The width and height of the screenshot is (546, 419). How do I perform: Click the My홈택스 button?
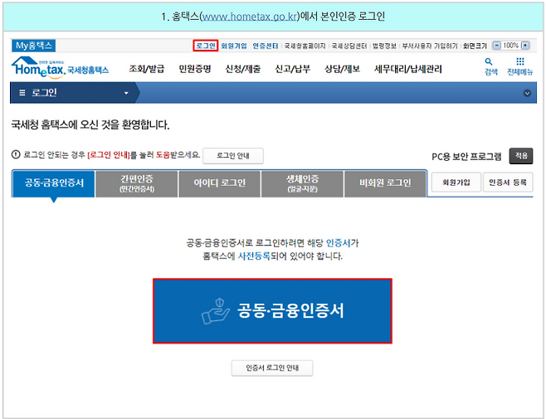pos(34,46)
